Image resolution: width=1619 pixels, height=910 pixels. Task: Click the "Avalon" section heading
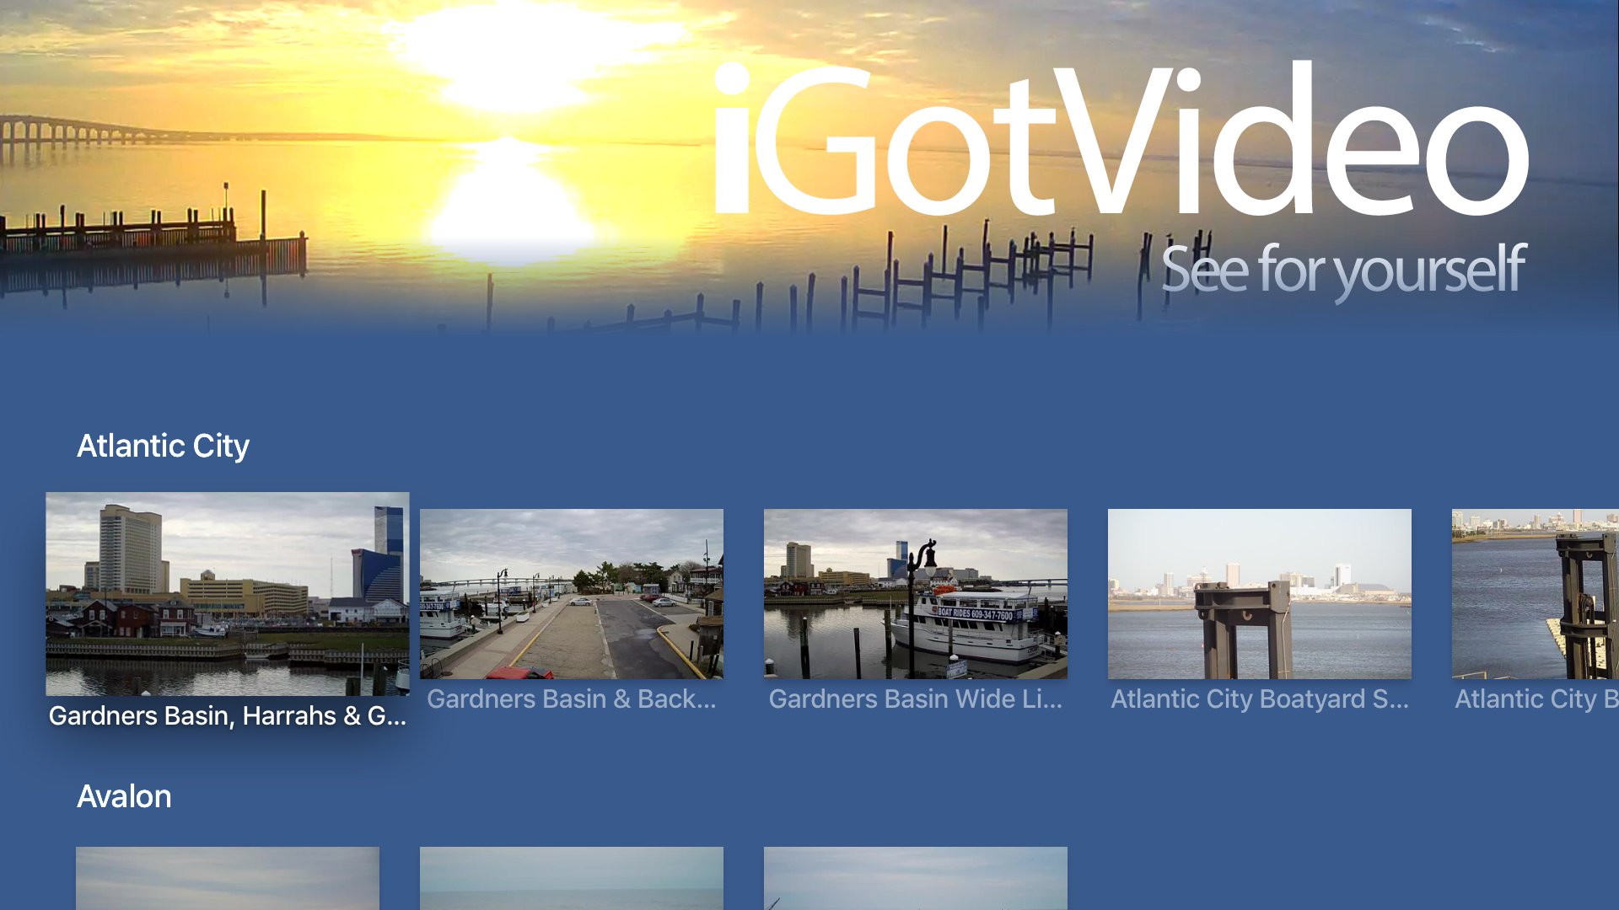click(124, 796)
